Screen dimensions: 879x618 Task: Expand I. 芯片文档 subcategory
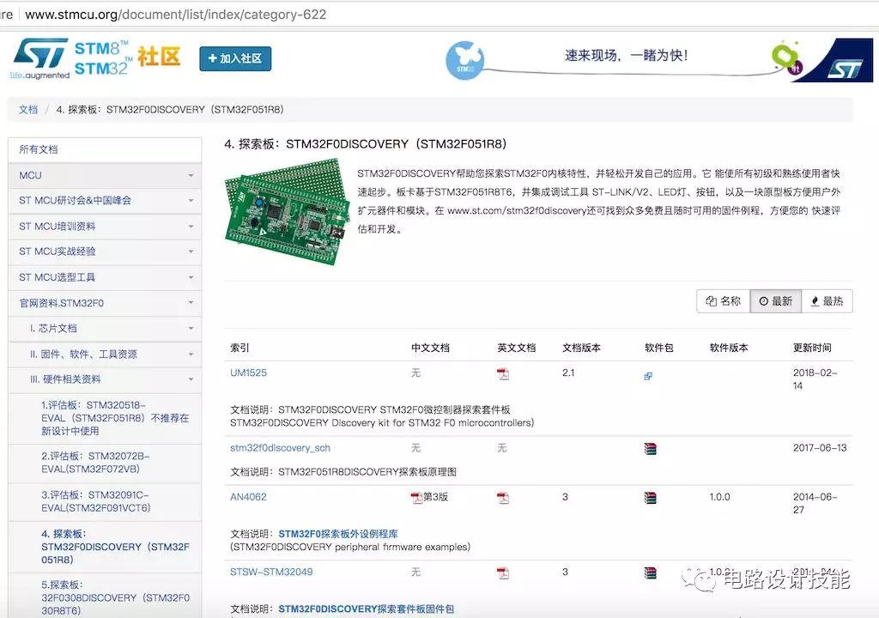pos(105,329)
